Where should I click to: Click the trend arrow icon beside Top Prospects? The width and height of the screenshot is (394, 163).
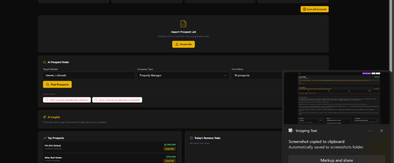click(45, 138)
